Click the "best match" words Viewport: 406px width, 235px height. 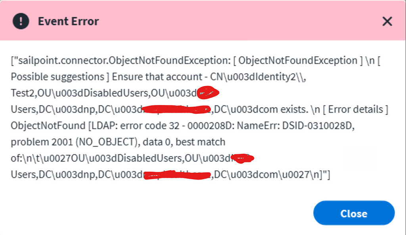point(203,141)
